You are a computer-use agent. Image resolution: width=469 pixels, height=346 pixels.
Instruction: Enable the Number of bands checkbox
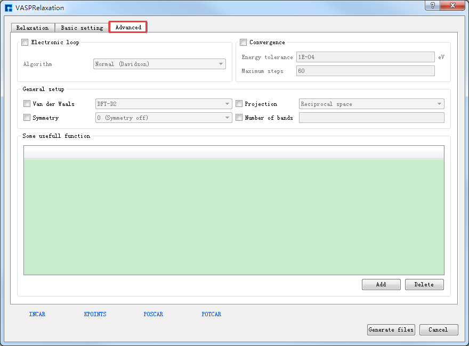click(x=239, y=118)
